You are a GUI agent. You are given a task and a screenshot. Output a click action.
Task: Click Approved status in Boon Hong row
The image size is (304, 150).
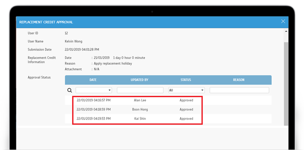186,109
